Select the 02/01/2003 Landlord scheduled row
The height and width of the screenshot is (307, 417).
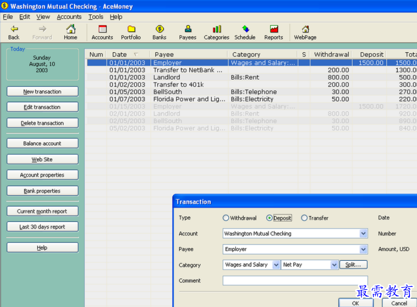point(251,113)
